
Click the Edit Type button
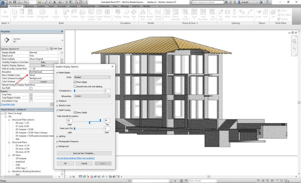pos(56,49)
